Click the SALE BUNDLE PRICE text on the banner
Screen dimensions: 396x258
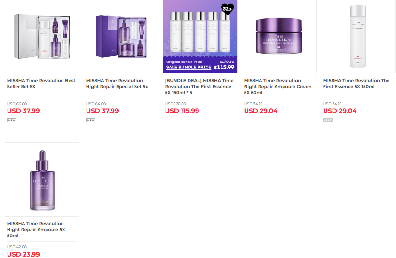tap(189, 67)
